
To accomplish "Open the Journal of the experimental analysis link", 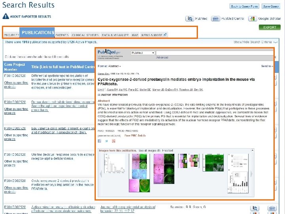I will click(x=128, y=209).
